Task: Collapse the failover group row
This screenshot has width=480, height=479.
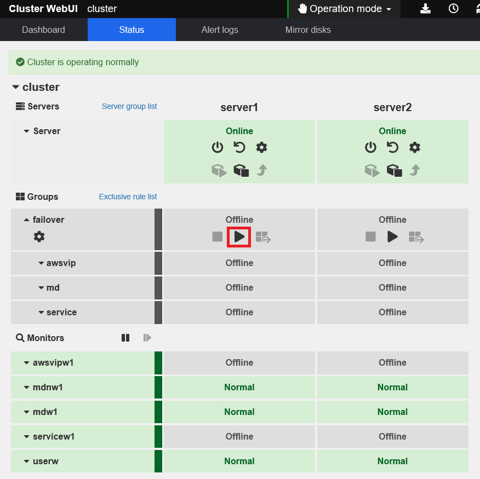Action: [x=26, y=220]
